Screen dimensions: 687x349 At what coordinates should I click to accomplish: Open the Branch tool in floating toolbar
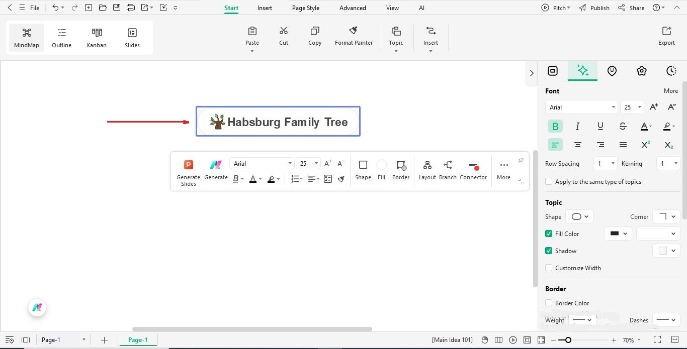coord(448,171)
